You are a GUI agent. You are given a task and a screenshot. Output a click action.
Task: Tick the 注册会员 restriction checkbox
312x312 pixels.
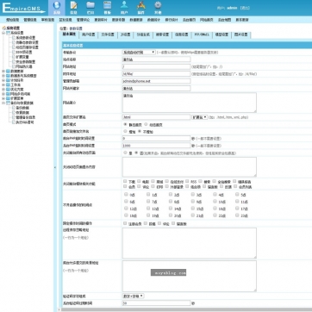click(125, 223)
